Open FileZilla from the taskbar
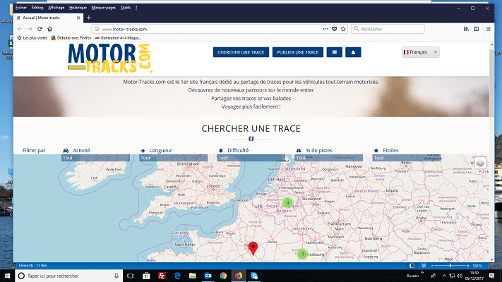This screenshot has width=502, height=282. click(x=162, y=275)
